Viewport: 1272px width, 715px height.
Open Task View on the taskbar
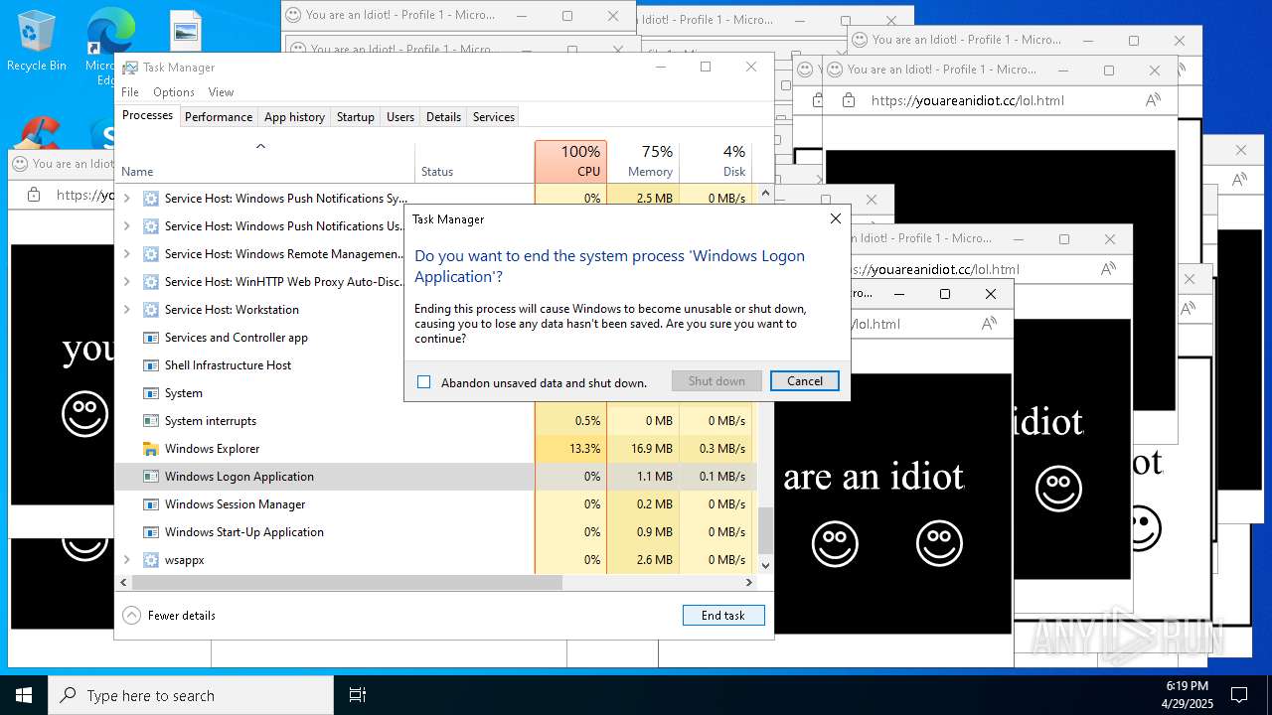click(x=358, y=695)
